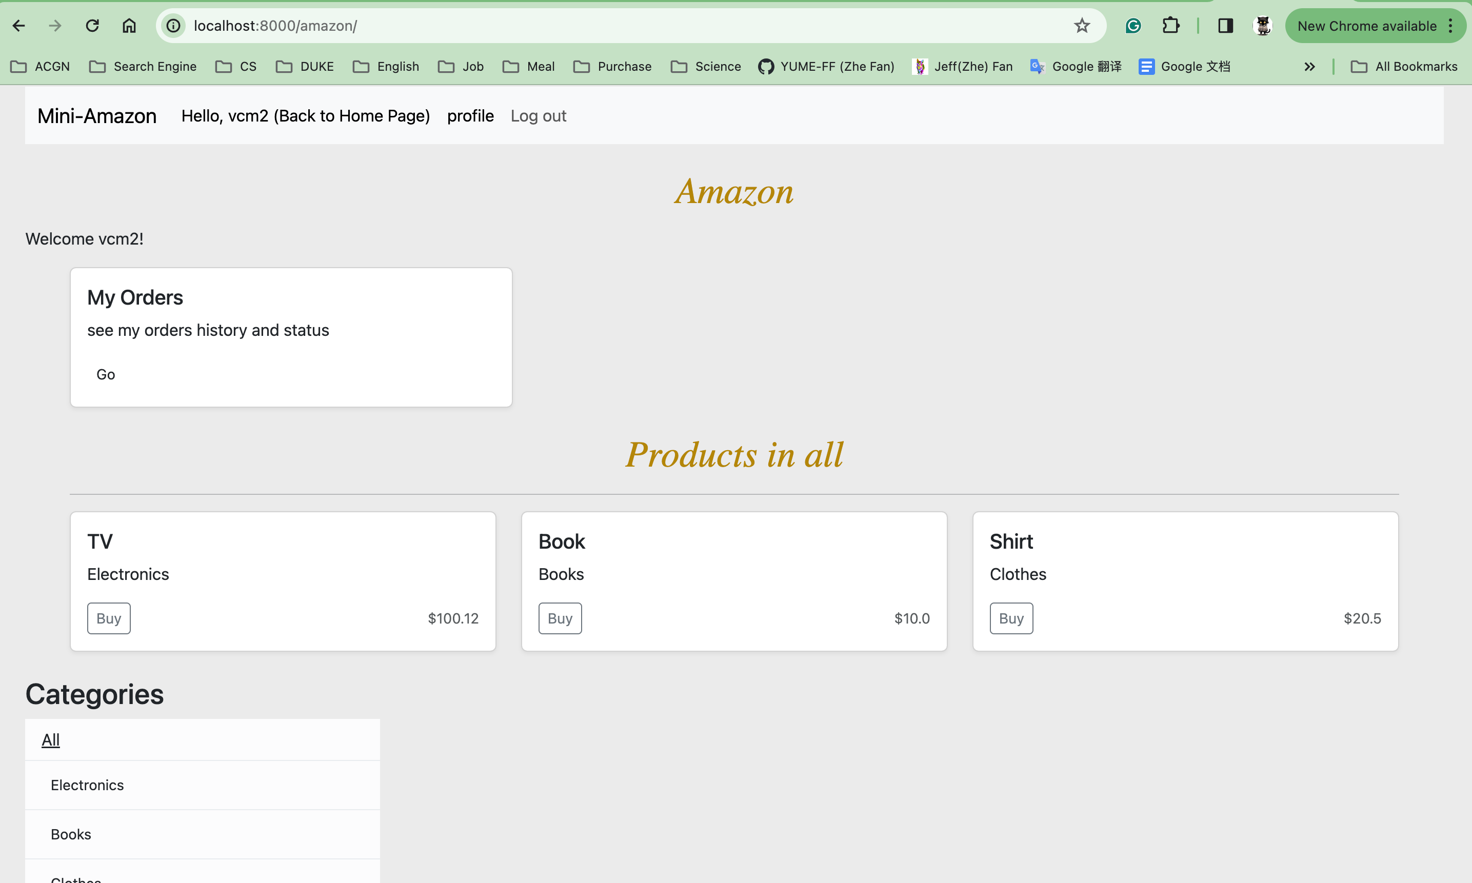Open YUME-FF (Zhe Fan) GitHub bookmark
Viewport: 1472px width, 883px height.
(826, 67)
